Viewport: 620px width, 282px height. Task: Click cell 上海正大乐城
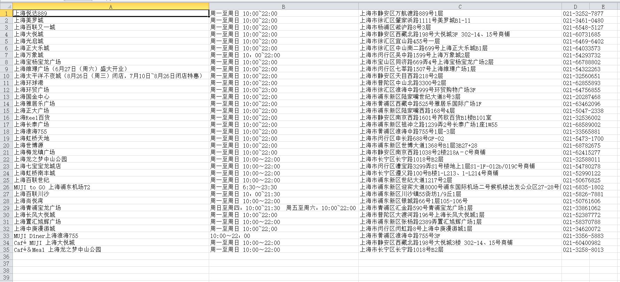(111, 48)
